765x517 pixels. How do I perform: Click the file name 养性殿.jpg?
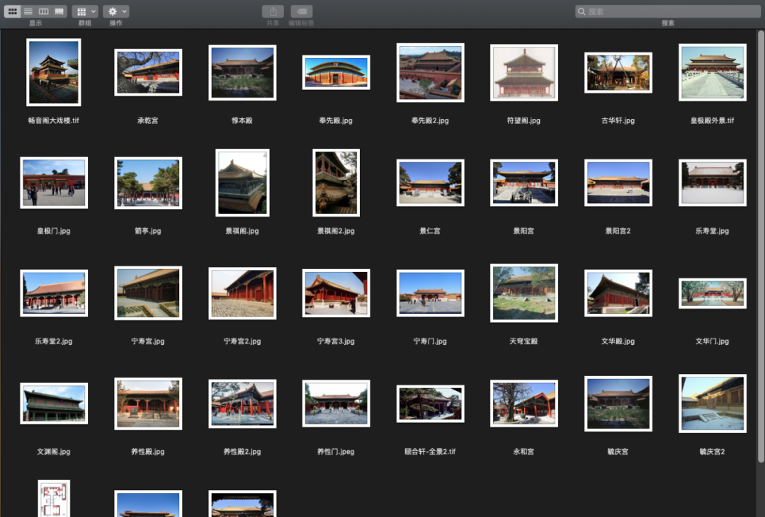click(148, 451)
